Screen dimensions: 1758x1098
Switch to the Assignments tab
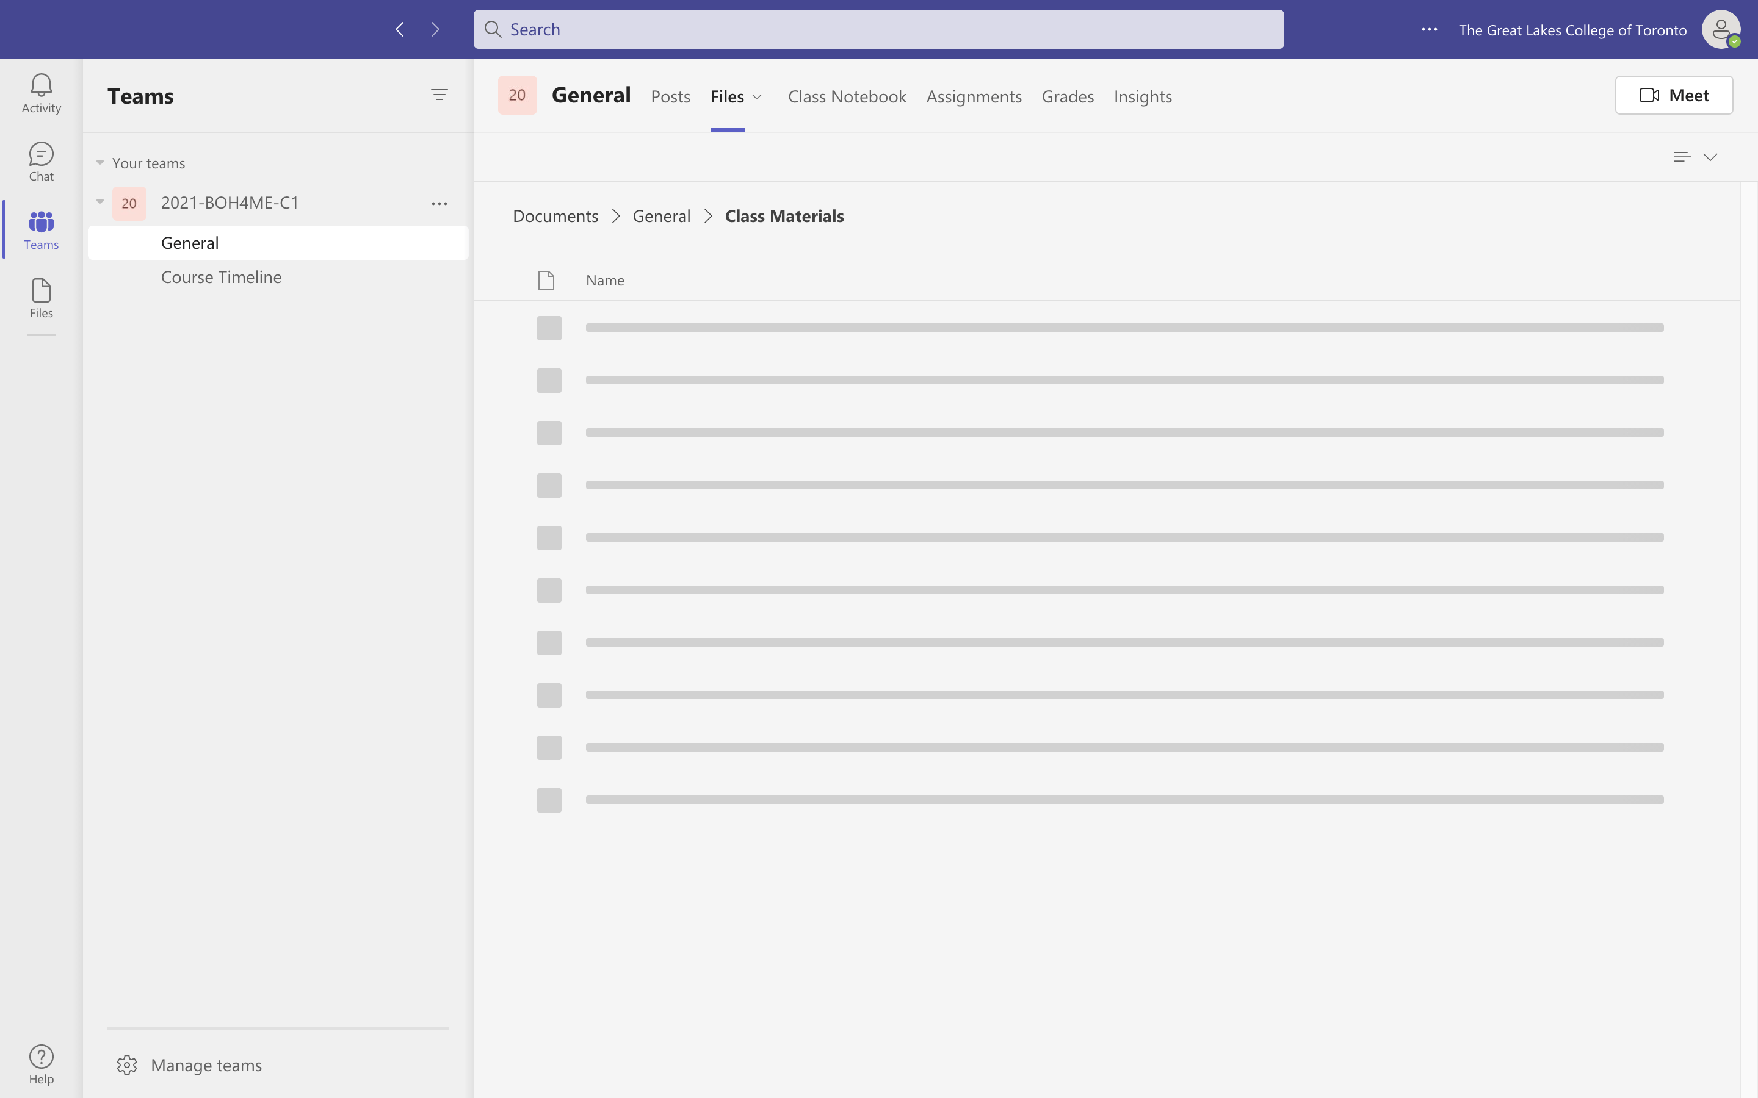(974, 96)
